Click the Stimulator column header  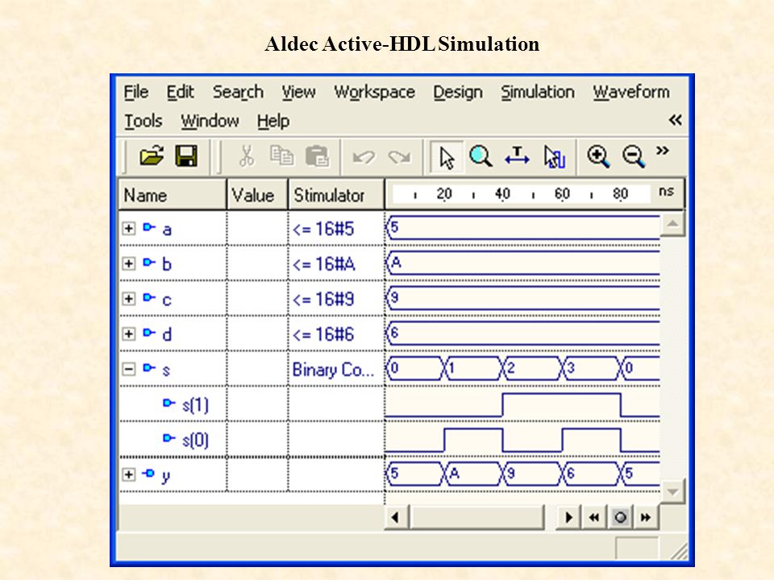coord(336,195)
